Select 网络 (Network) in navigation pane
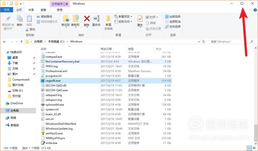Viewport: 258px width, 151px height. click(x=13, y=118)
